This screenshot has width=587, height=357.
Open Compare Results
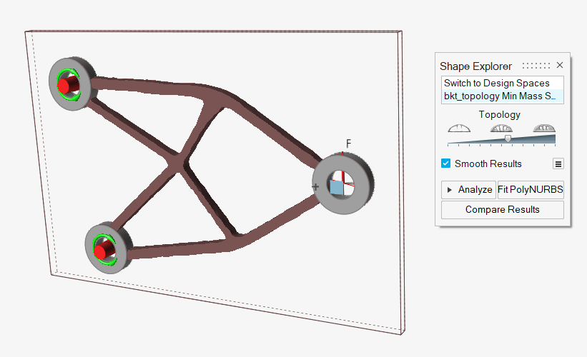tap(502, 209)
